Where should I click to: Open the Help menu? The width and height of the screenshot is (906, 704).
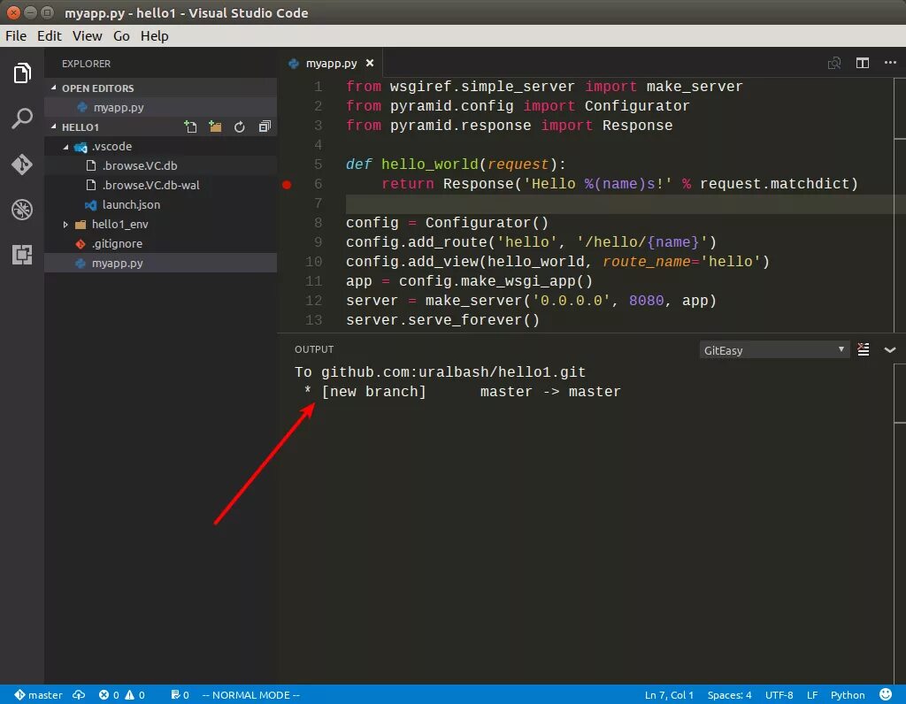point(154,35)
